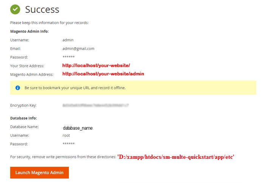This screenshot has width=265, height=183.
Task: Click the Success heading text
Action: coord(42,9)
